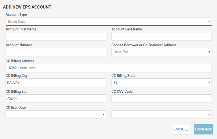Viewport: 217px width, 139px height.
Task: Confirm the new EPS account
Action: (203, 129)
